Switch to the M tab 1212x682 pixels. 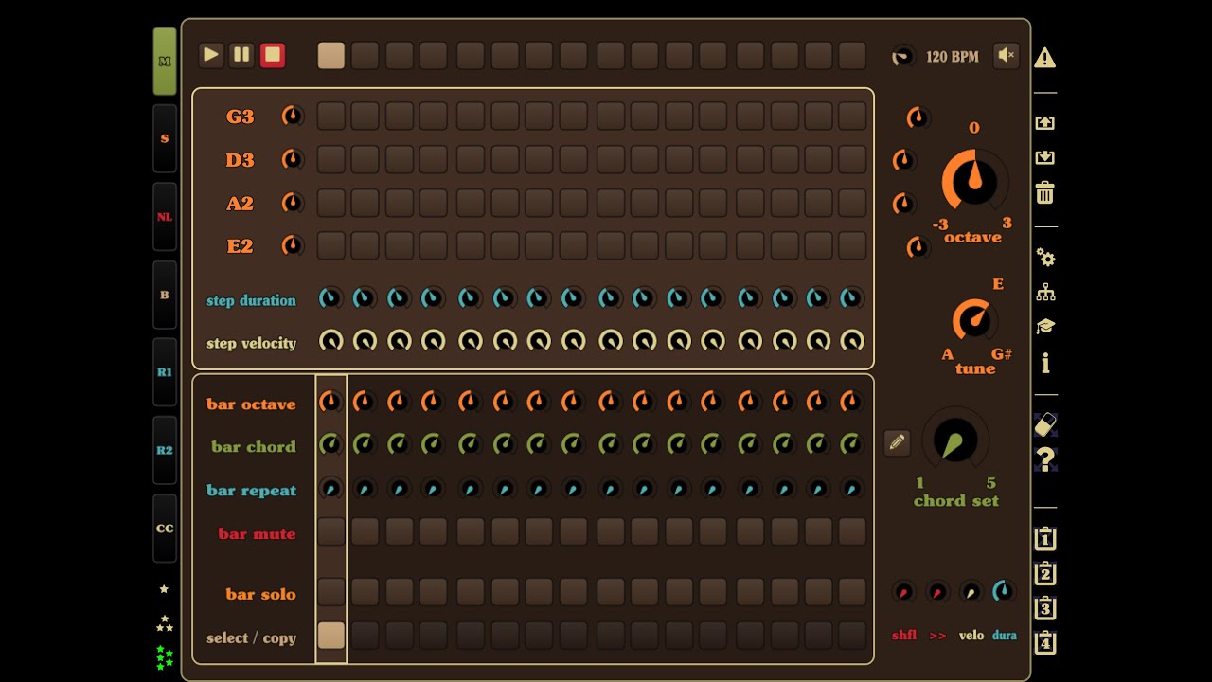pyautogui.click(x=165, y=62)
